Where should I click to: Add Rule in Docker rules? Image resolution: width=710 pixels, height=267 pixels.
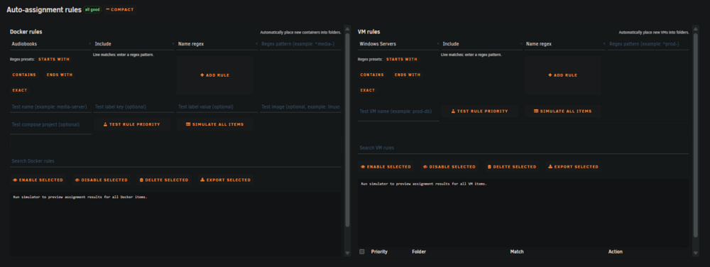coord(214,75)
